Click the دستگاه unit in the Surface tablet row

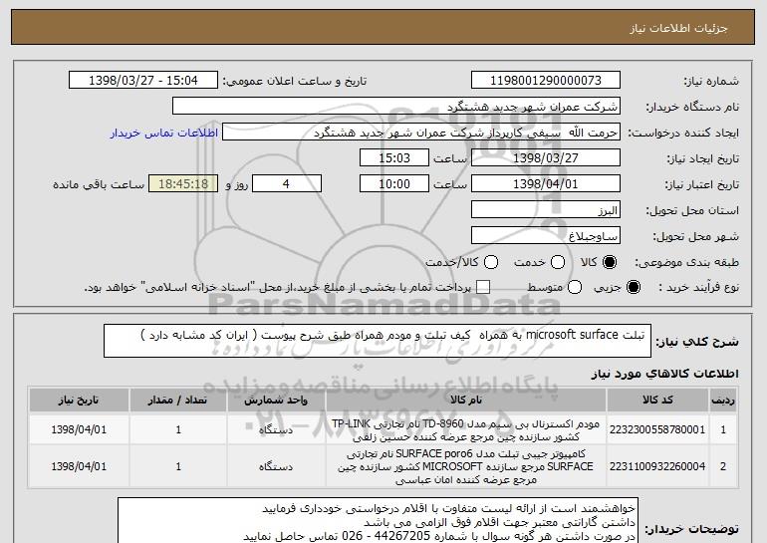276,466
